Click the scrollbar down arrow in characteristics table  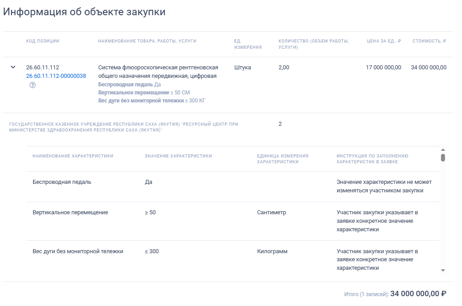pyautogui.click(x=443, y=270)
